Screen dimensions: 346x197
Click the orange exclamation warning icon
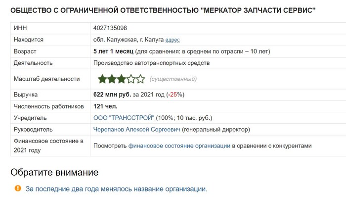tap(18, 189)
